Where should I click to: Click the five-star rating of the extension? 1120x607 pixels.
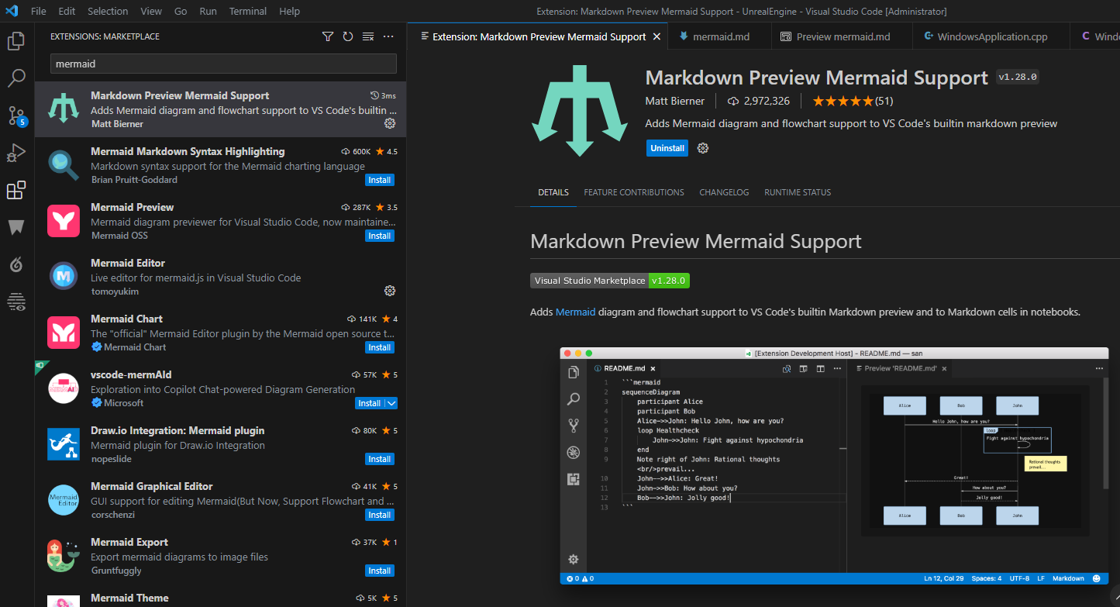(x=843, y=101)
